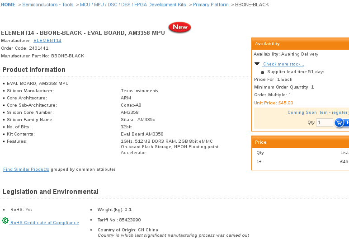The height and width of the screenshot is (244, 349).
Task: Open MCU / MPU / DSC / DSP / FPGA Development Kits breadcrumb
Action: click(x=133, y=5)
